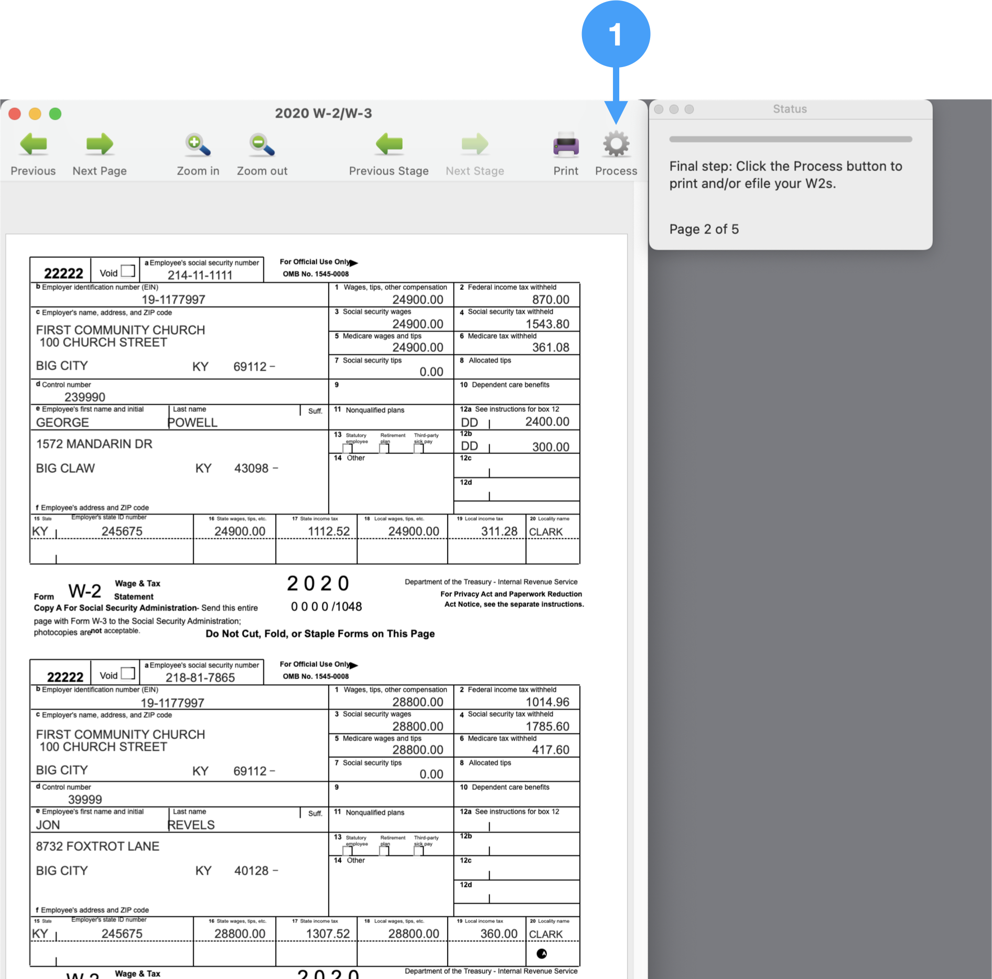Close the 2020 W-2/W-3 window
The height and width of the screenshot is (979, 992).
coord(15,114)
